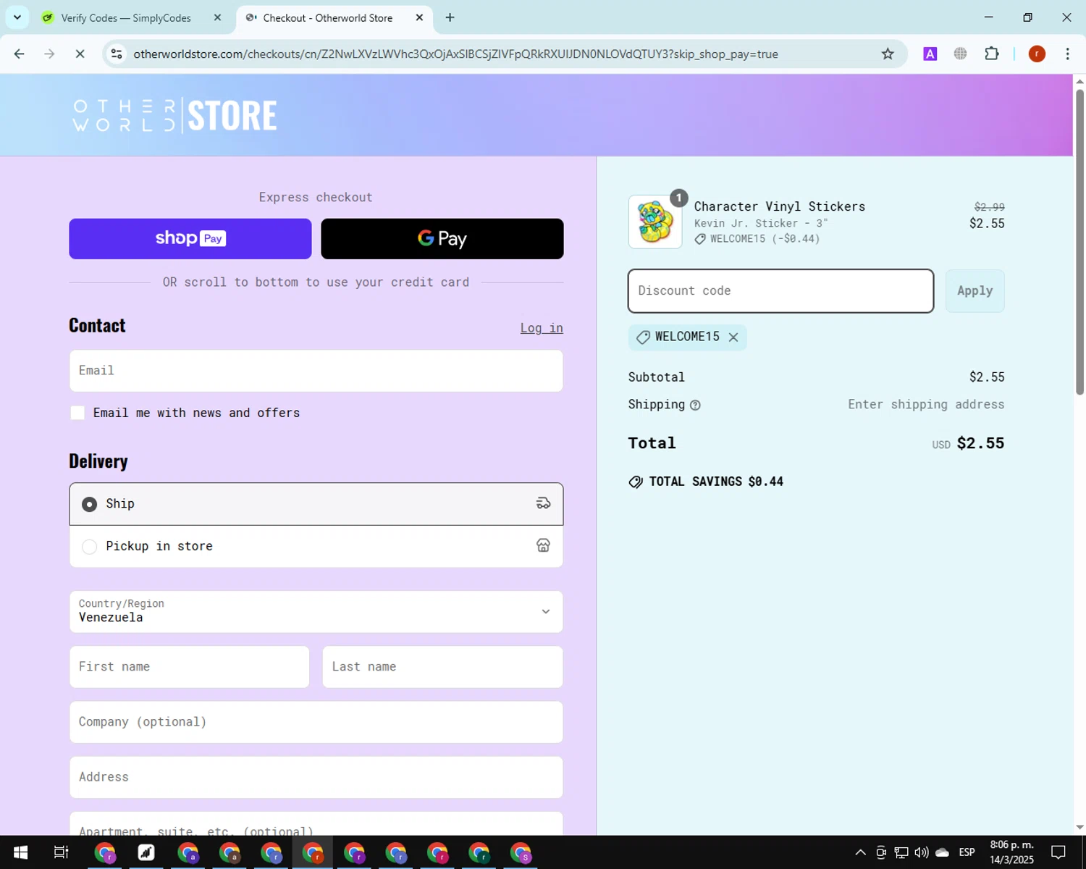Screen dimensions: 1086x869
Task: Select the Ship delivery option
Action: pos(316,504)
